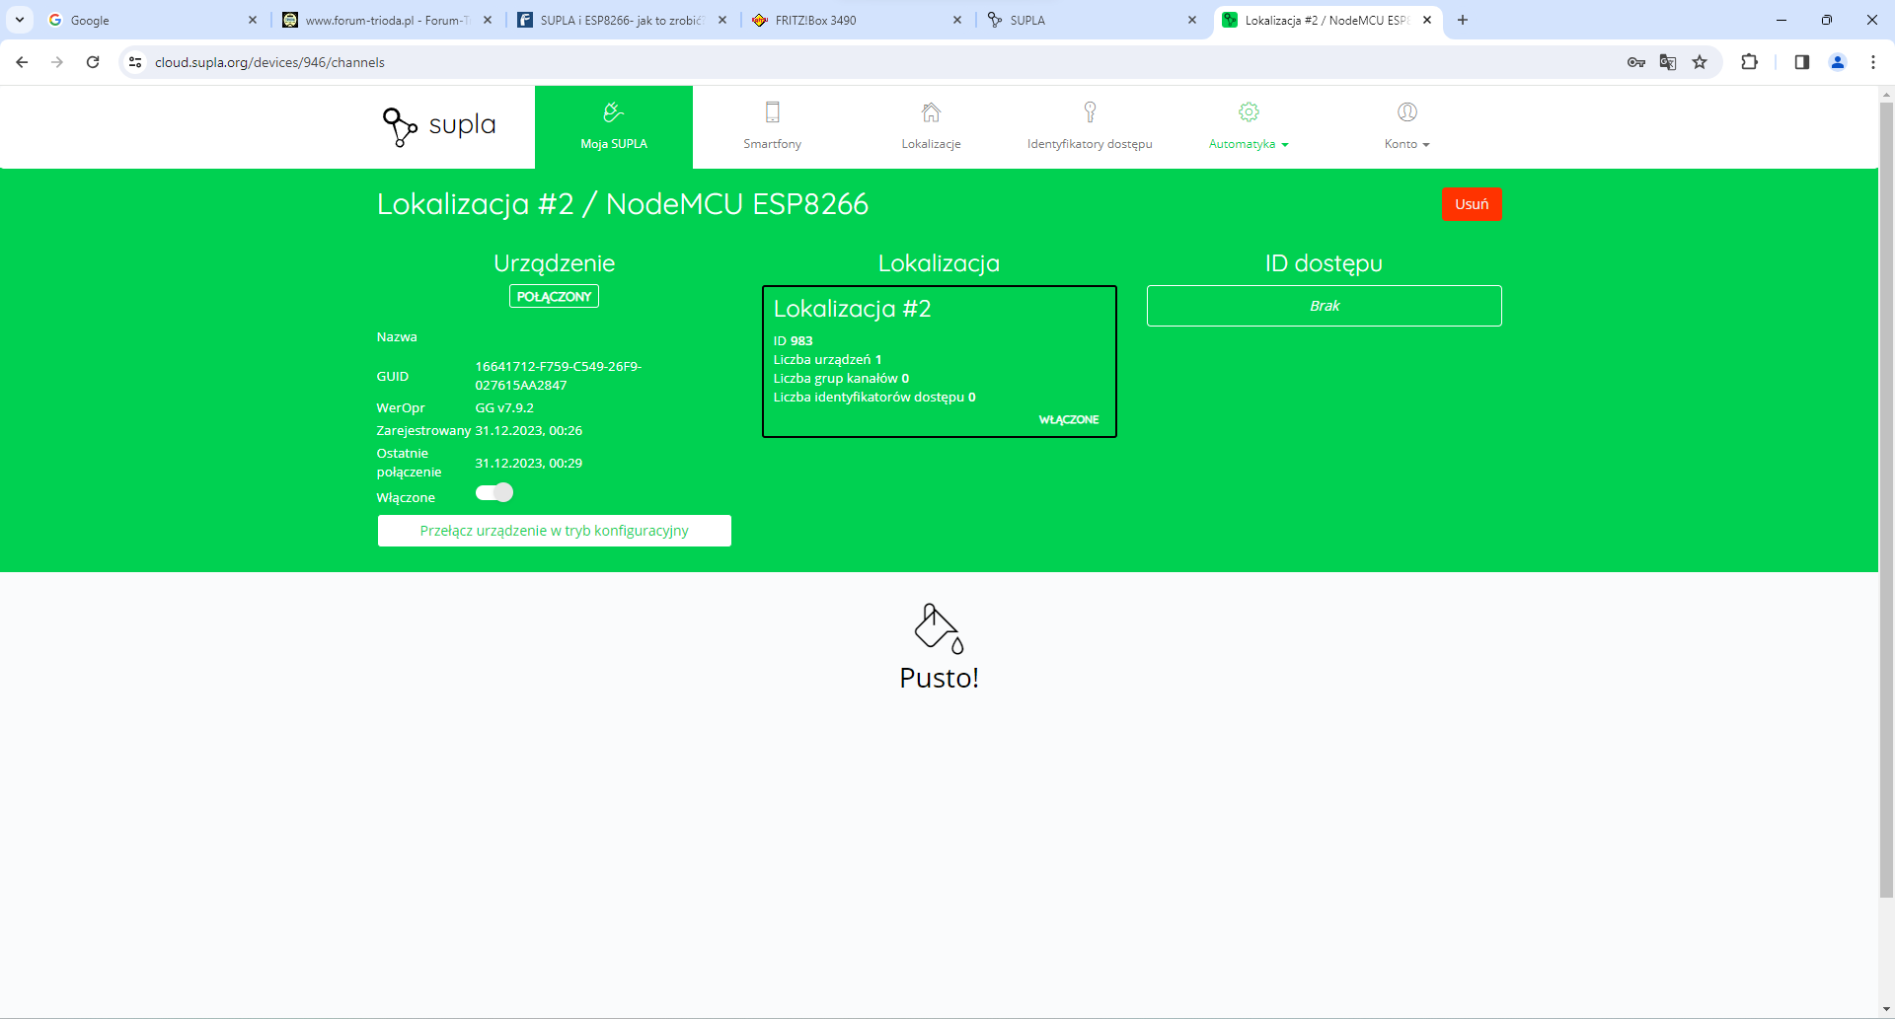Open the Chrome three-dot menu
The width and height of the screenshot is (1895, 1019).
[x=1873, y=62]
